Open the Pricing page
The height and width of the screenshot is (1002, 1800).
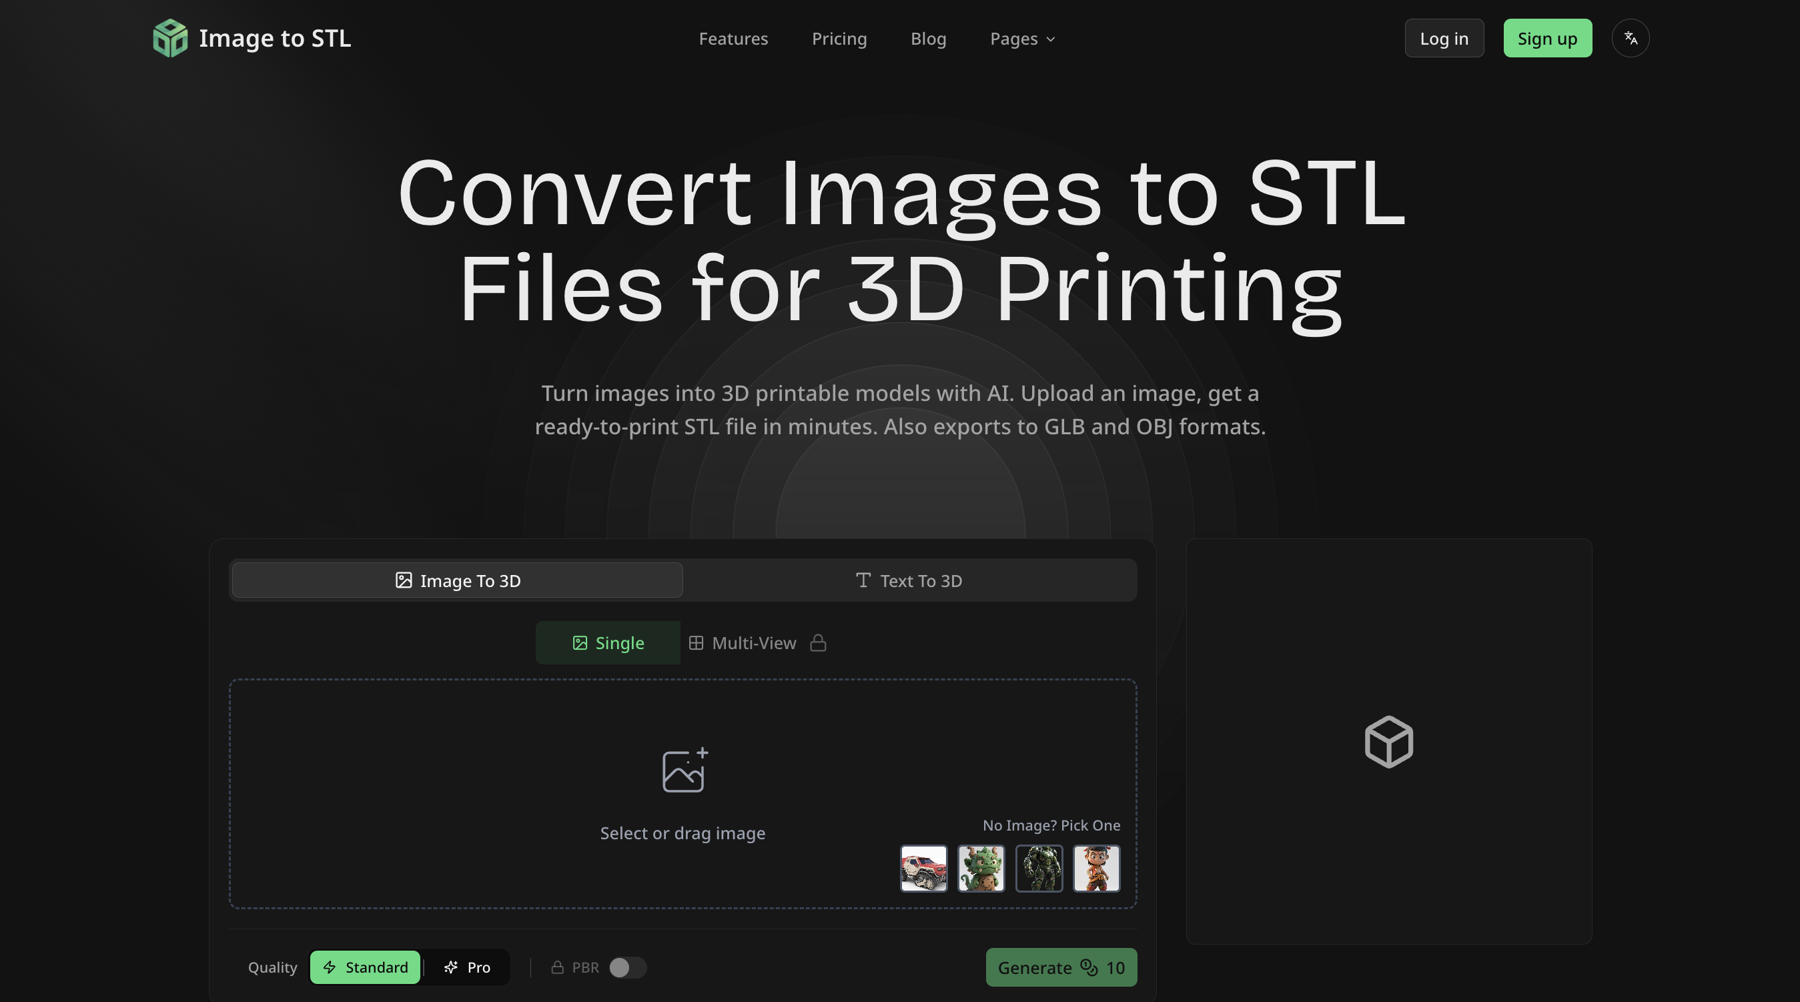[x=839, y=39]
